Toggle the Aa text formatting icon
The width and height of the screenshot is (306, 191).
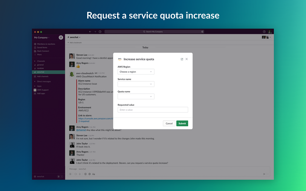[x=93, y=174]
